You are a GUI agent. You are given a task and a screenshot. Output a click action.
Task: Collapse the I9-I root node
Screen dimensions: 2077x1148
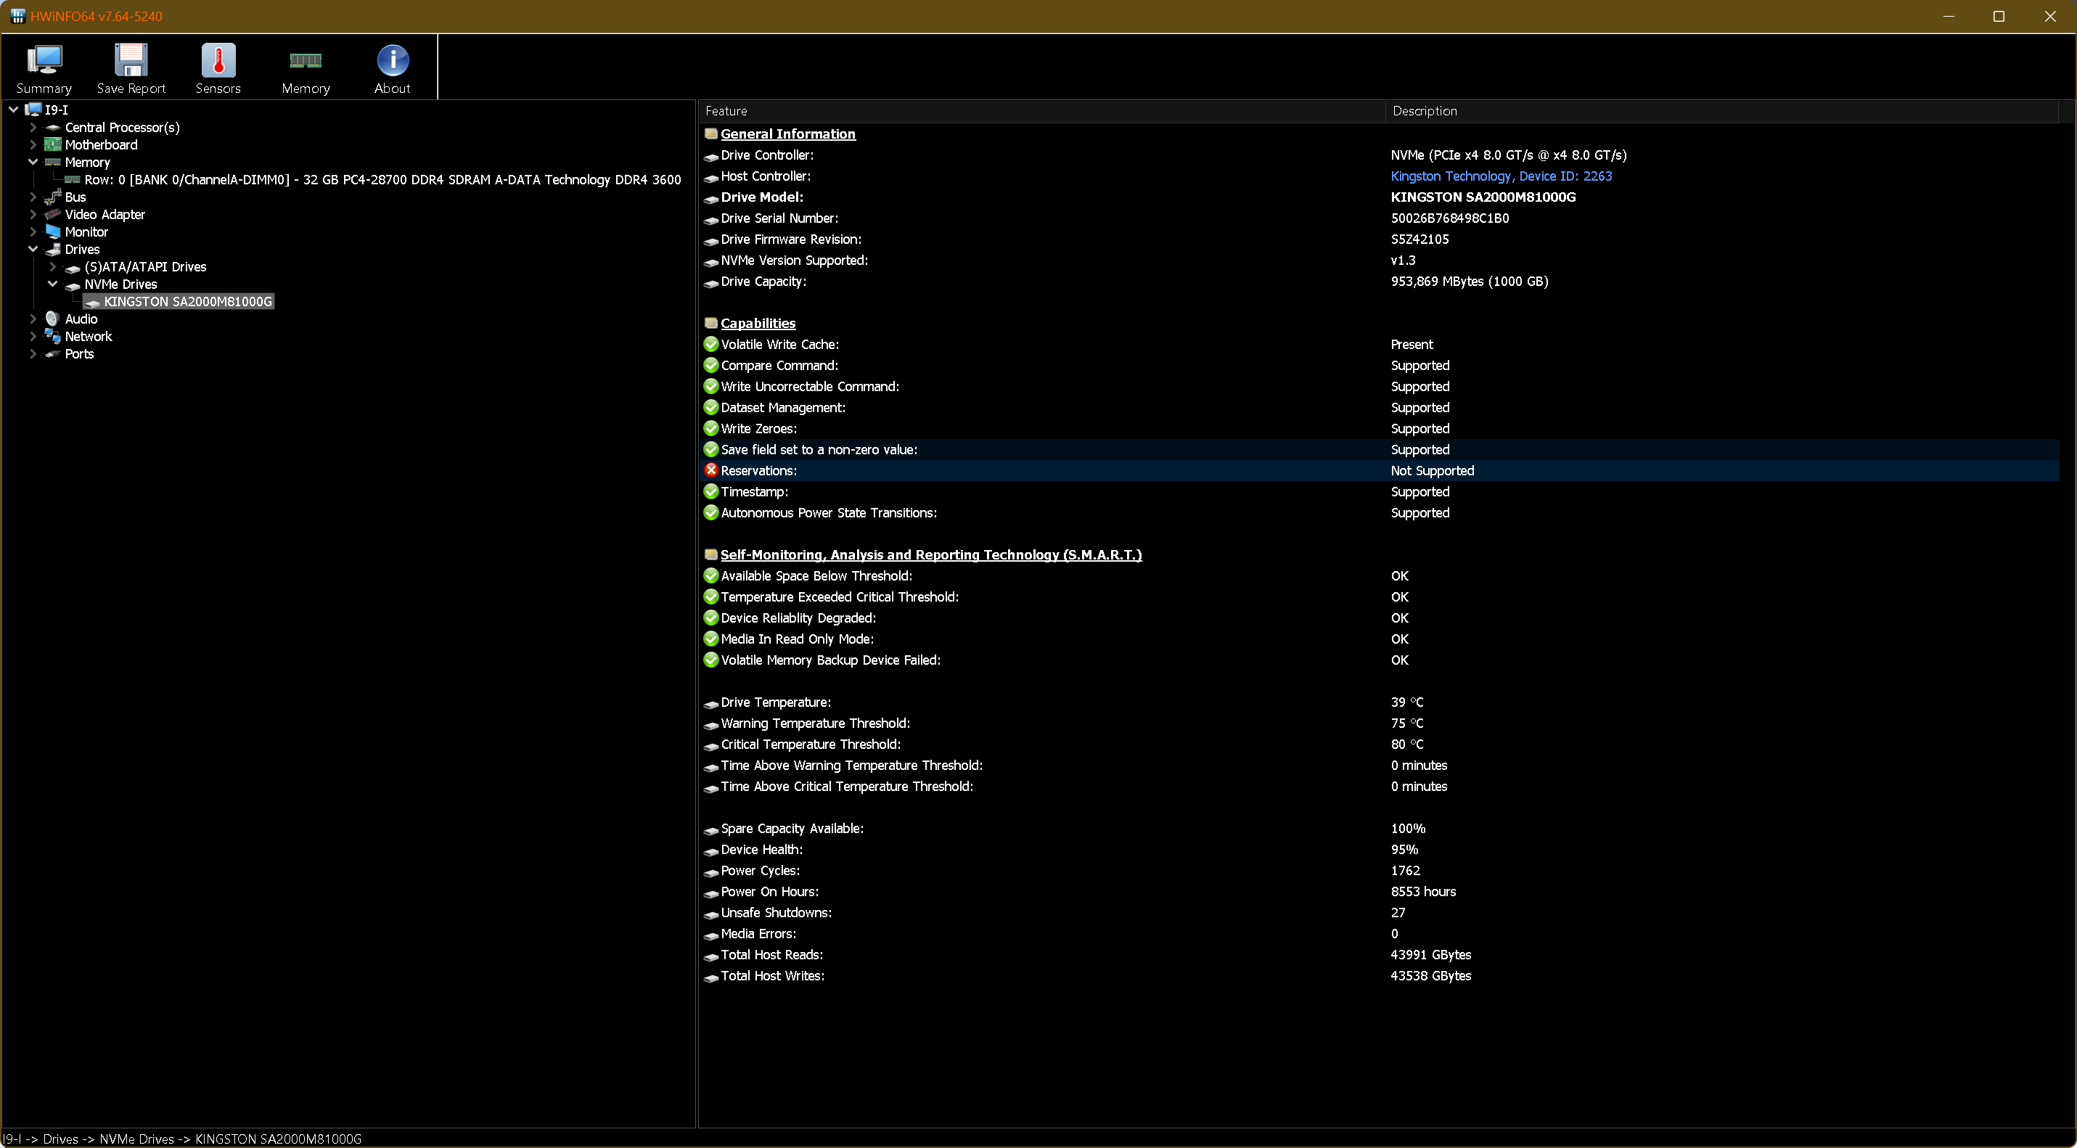[14, 110]
